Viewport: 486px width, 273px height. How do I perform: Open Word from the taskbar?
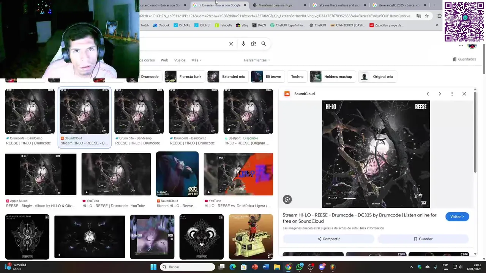266,267
